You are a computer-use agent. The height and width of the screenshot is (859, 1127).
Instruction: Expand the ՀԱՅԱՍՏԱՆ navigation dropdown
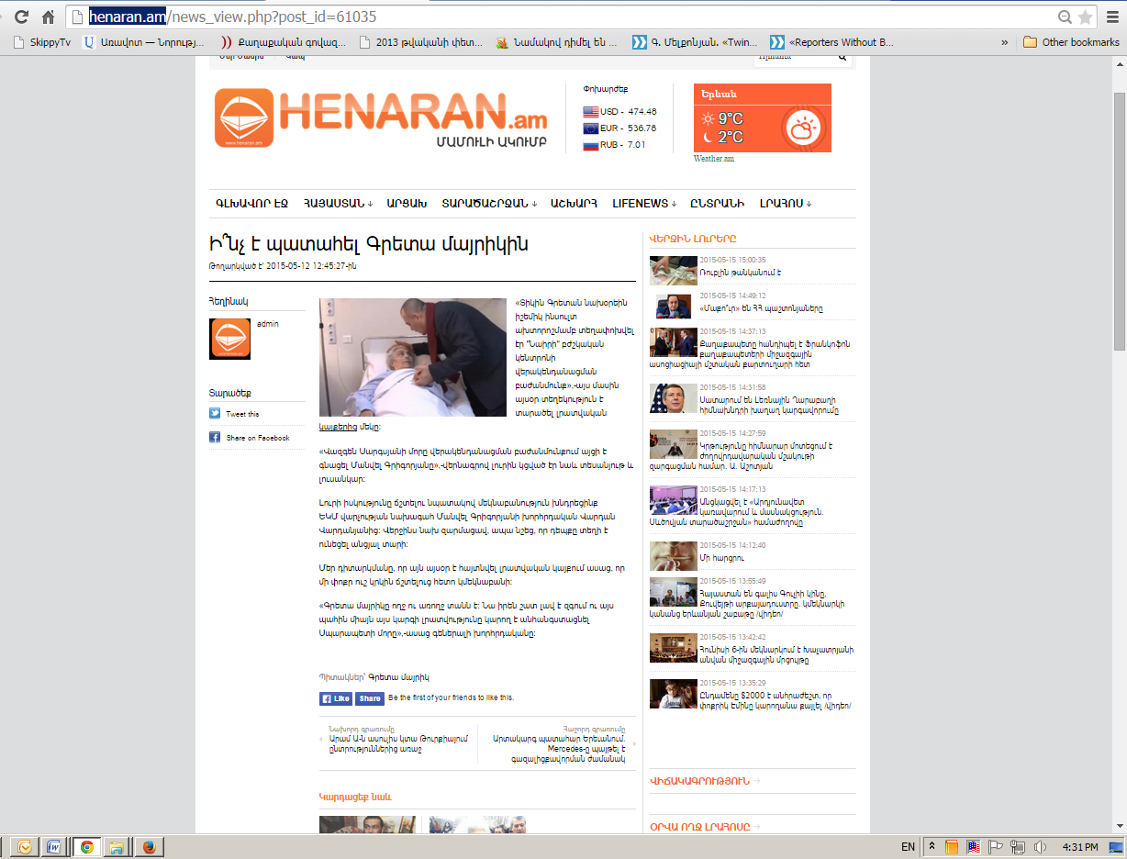pos(338,204)
